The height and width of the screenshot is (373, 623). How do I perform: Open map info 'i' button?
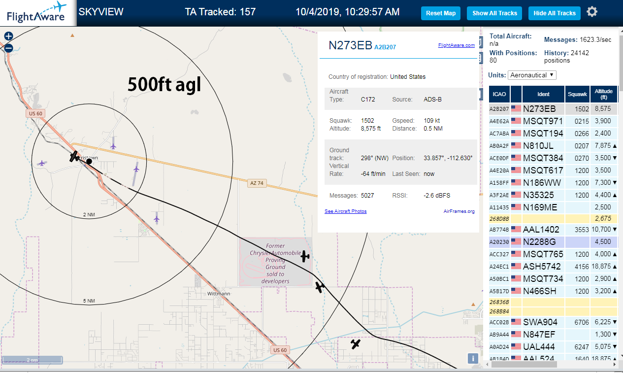pos(472,358)
